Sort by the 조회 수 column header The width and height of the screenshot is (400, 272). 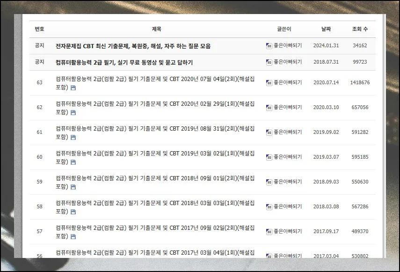[x=360, y=29]
